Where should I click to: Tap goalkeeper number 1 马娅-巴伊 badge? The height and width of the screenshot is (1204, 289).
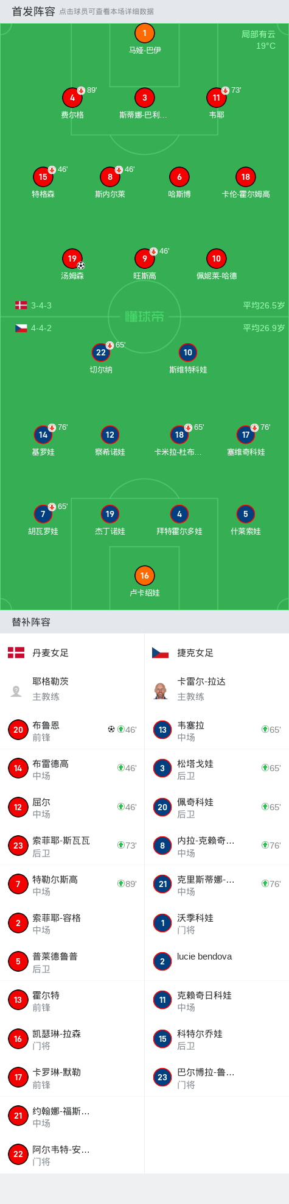click(145, 34)
